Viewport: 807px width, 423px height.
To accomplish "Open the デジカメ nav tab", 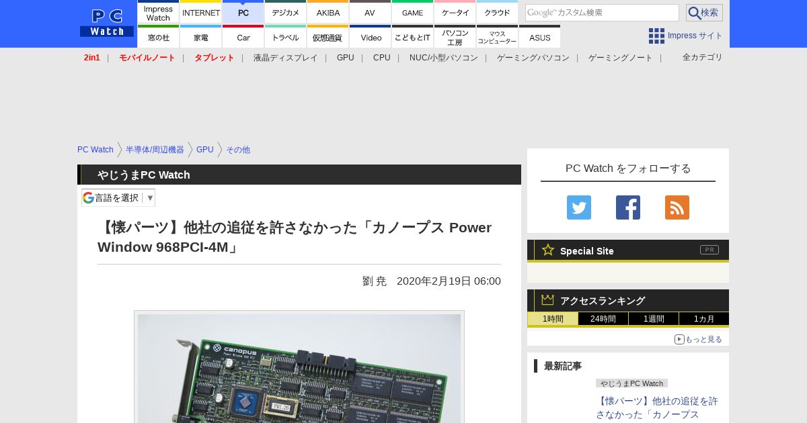I will click(286, 12).
